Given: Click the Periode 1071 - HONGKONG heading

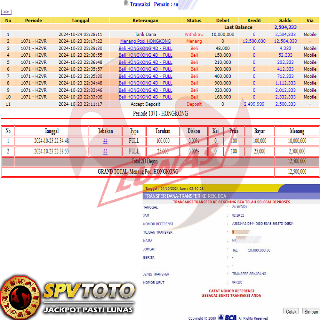Looking at the screenshot, I should pyautogui.click(x=160, y=114).
